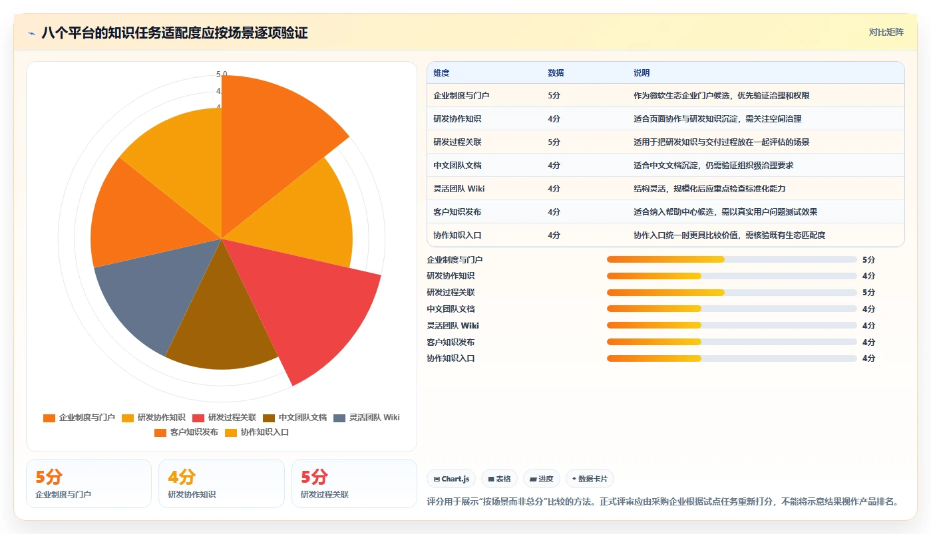Click the 进度 tag label
This screenshot has height=534, width=931.
pos(546,479)
